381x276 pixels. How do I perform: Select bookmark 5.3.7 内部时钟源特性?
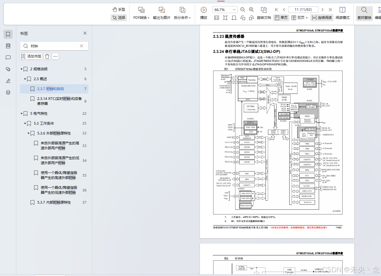tap(54, 202)
